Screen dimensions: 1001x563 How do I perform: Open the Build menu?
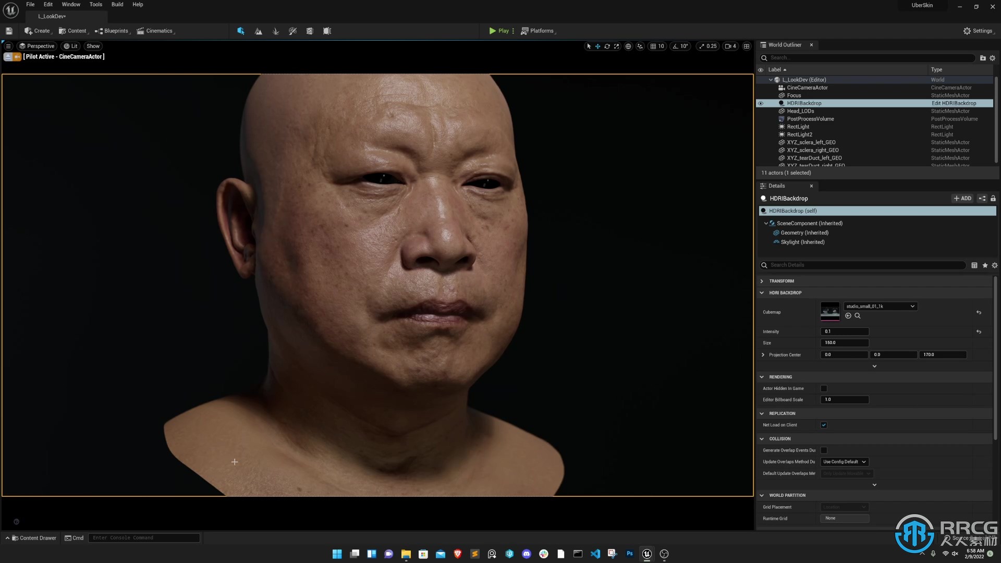pyautogui.click(x=117, y=4)
